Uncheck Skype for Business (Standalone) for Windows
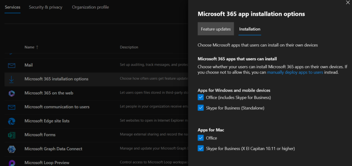This screenshot has width=352, height=166. pyautogui.click(x=200, y=108)
